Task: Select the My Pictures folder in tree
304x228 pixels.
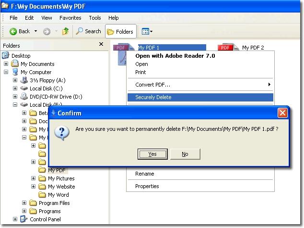Action: pyautogui.click(x=61, y=178)
